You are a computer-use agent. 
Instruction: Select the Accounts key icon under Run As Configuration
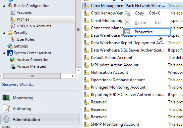(13, 12)
